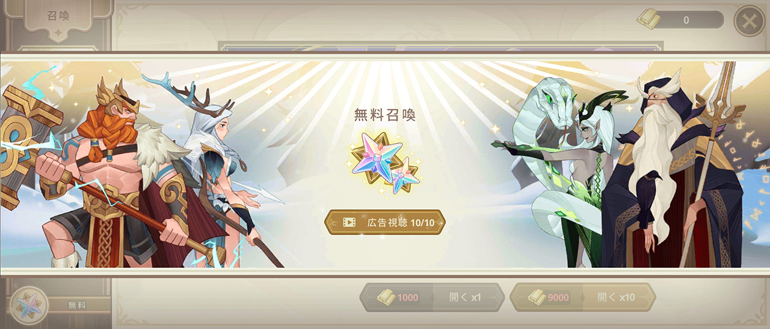Screen dimensions: 770x329
Task: Select the round star crystal icon at bottom-left
Action: coord(29,305)
